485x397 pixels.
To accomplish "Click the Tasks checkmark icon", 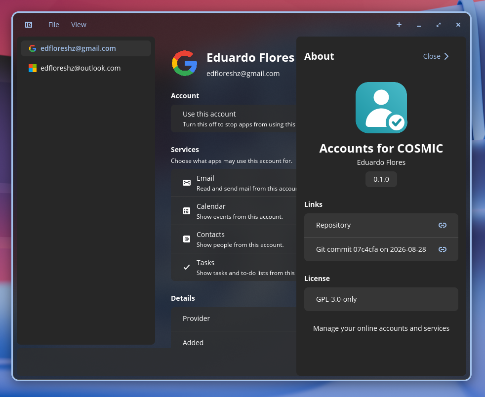I will pos(187,267).
